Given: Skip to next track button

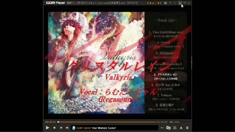Looking at the screenshot, I should 67,128.
